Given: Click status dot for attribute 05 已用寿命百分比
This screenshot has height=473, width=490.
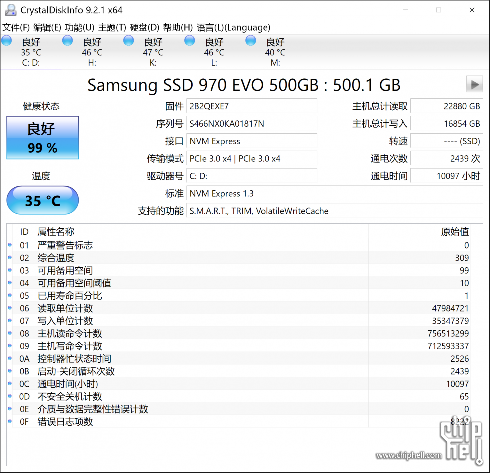Looking at the screenshot, I should (10, 295).
